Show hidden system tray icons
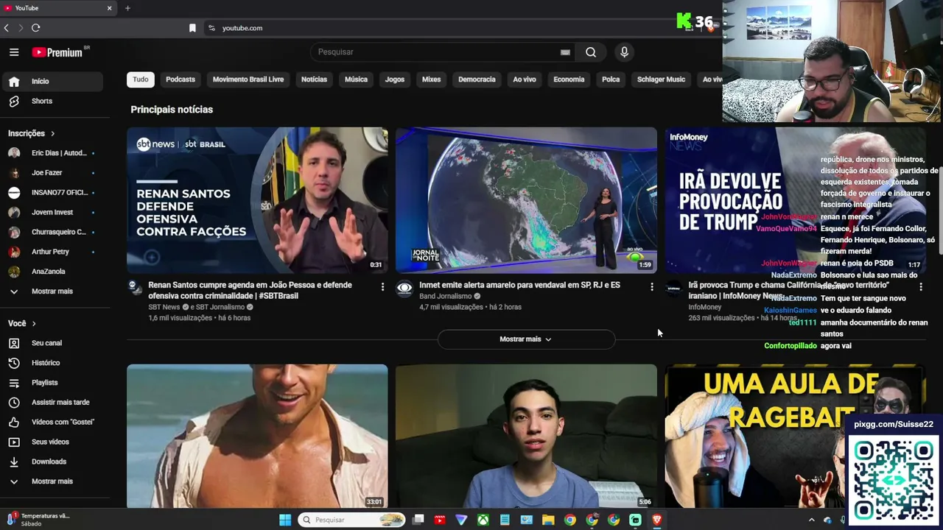The width and height of the screenshot is (943, 530). (x=812, y=520)
